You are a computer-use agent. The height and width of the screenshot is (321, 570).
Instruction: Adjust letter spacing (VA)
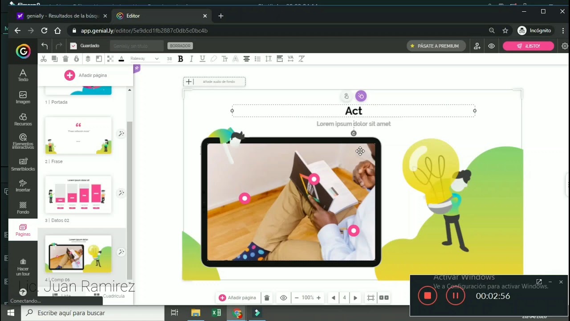tap(290, 59)
